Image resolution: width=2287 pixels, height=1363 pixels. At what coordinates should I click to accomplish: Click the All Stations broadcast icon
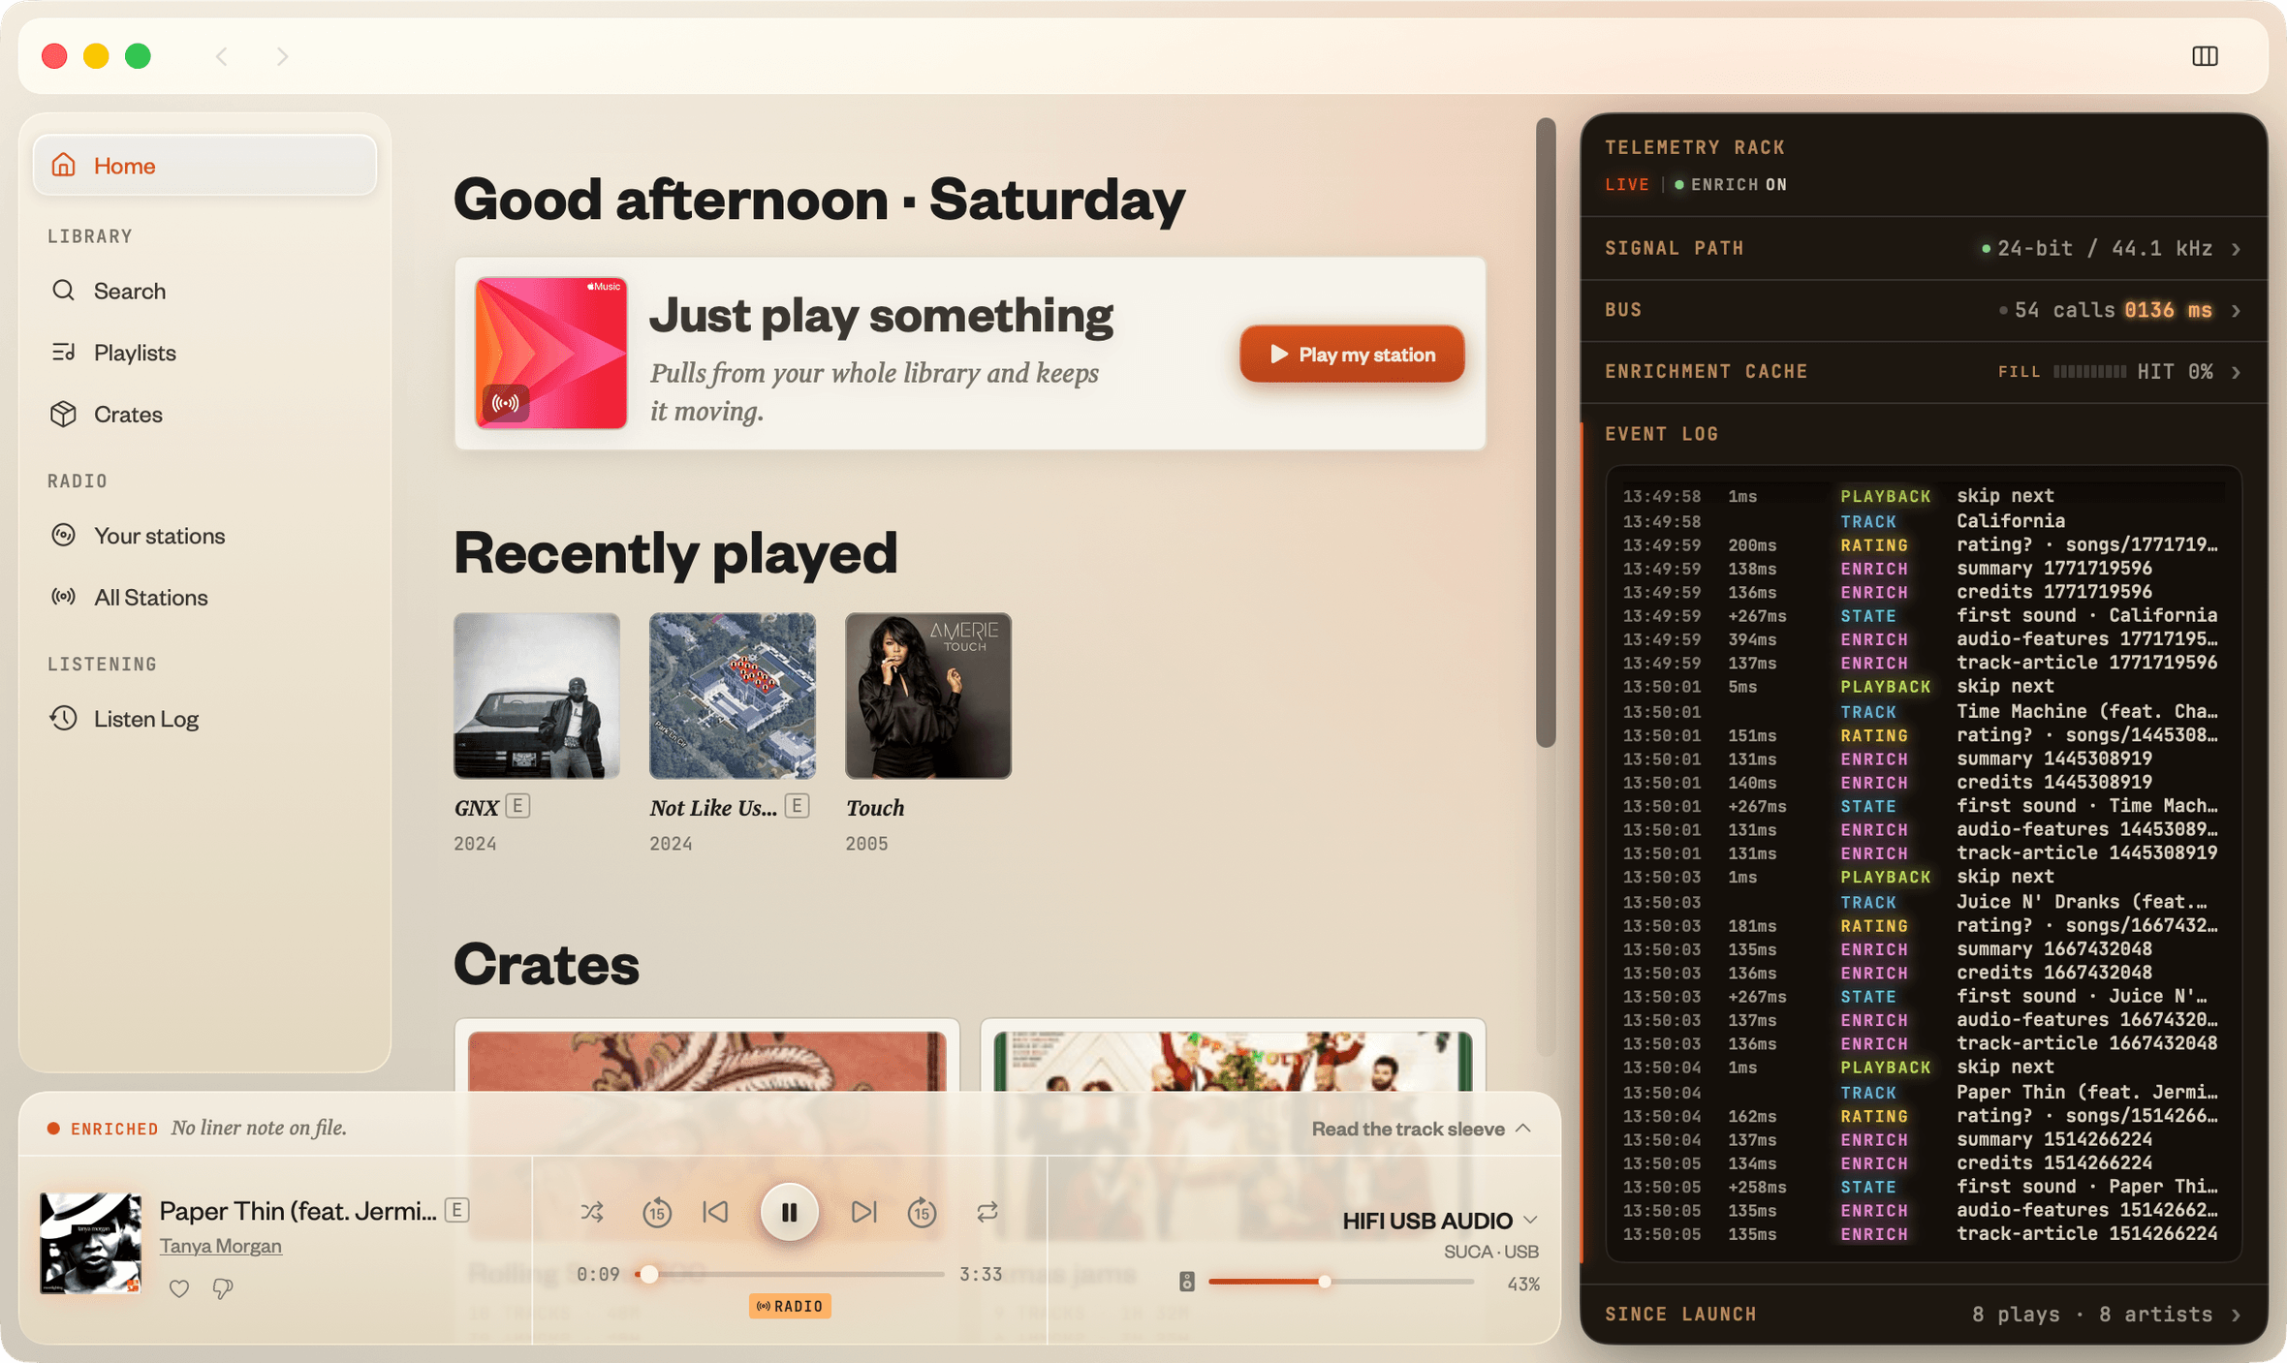point(64,597)
